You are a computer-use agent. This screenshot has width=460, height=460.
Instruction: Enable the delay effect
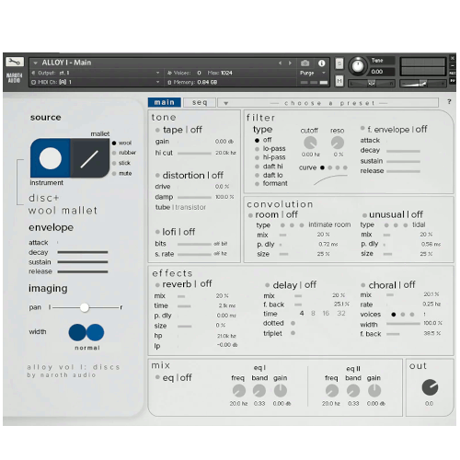tap(267, 285)
